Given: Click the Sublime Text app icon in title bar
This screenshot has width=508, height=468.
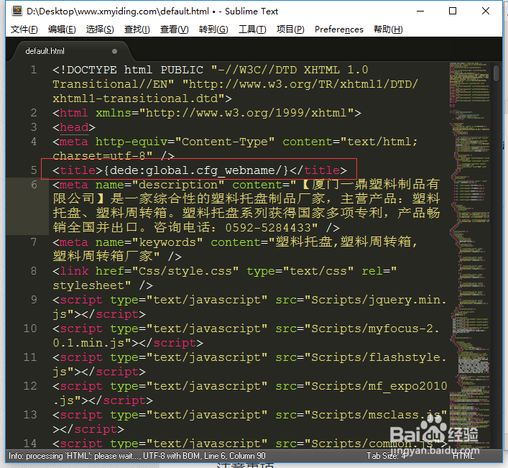Looking at the screenshot, I should (x=17, y=11).
